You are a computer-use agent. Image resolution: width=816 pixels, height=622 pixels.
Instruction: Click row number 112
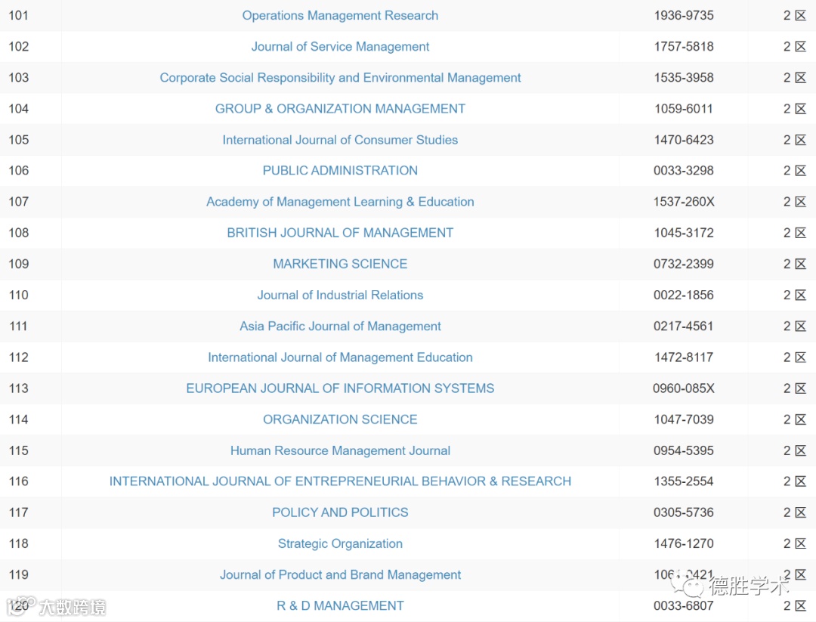click(x=18, y=357)
